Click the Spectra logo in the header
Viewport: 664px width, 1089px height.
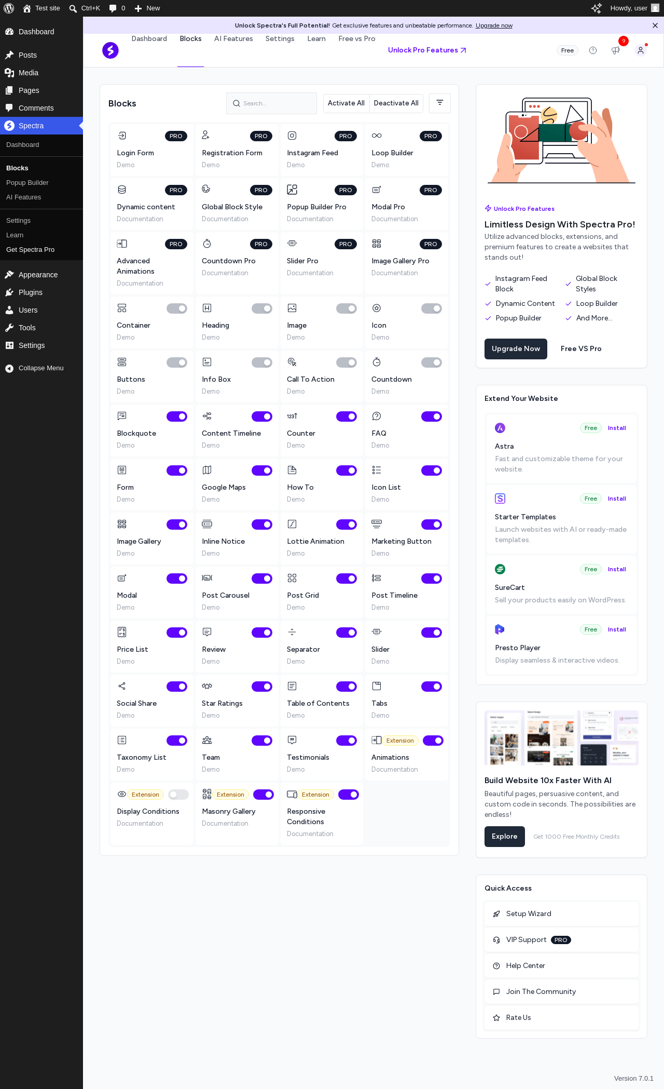pyautogui.click(x=110, y=50)
